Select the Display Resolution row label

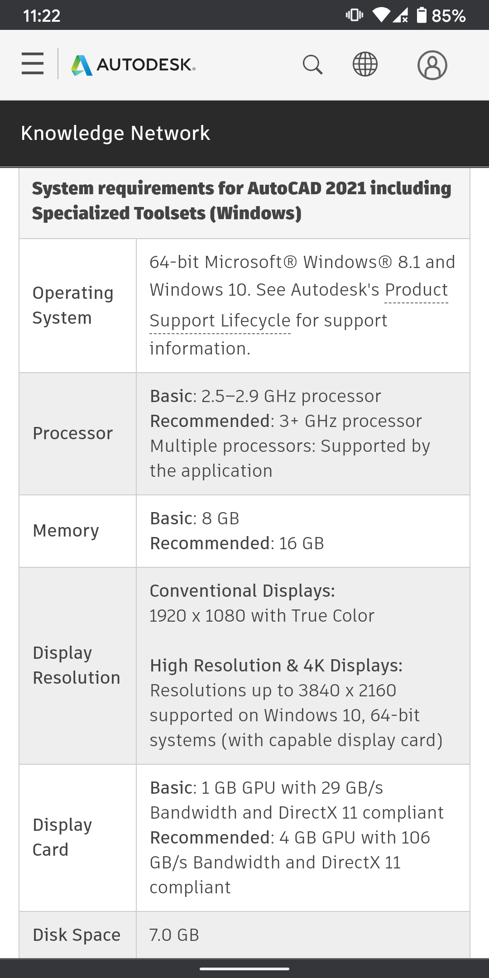click(x=77, y=666)
